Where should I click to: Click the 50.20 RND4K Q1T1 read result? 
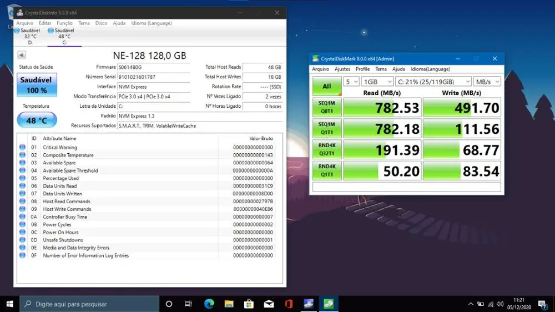(x=382, y=170)
